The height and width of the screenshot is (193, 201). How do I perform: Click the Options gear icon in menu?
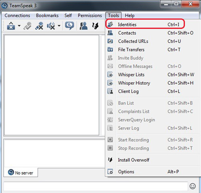[x=110, y=172]
